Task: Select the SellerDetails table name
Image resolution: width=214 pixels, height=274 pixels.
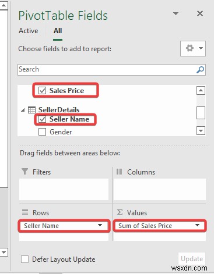Action: point(59,110)
